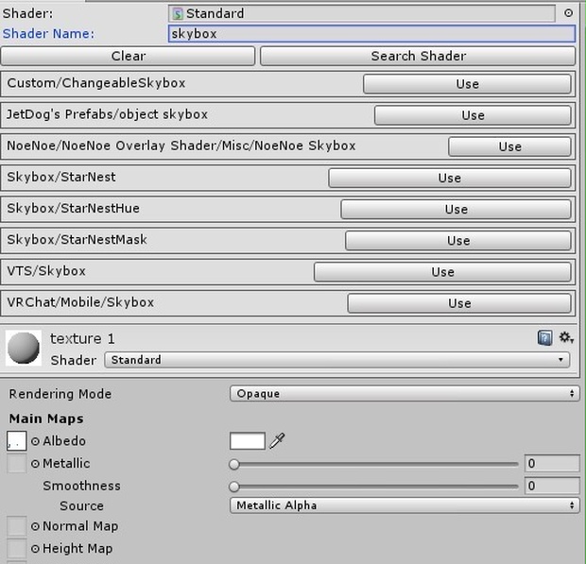Viewport: 586px width, 564px height.
Task: Click the JetDog's Prefabs/object skybox label
Action: 107,114
